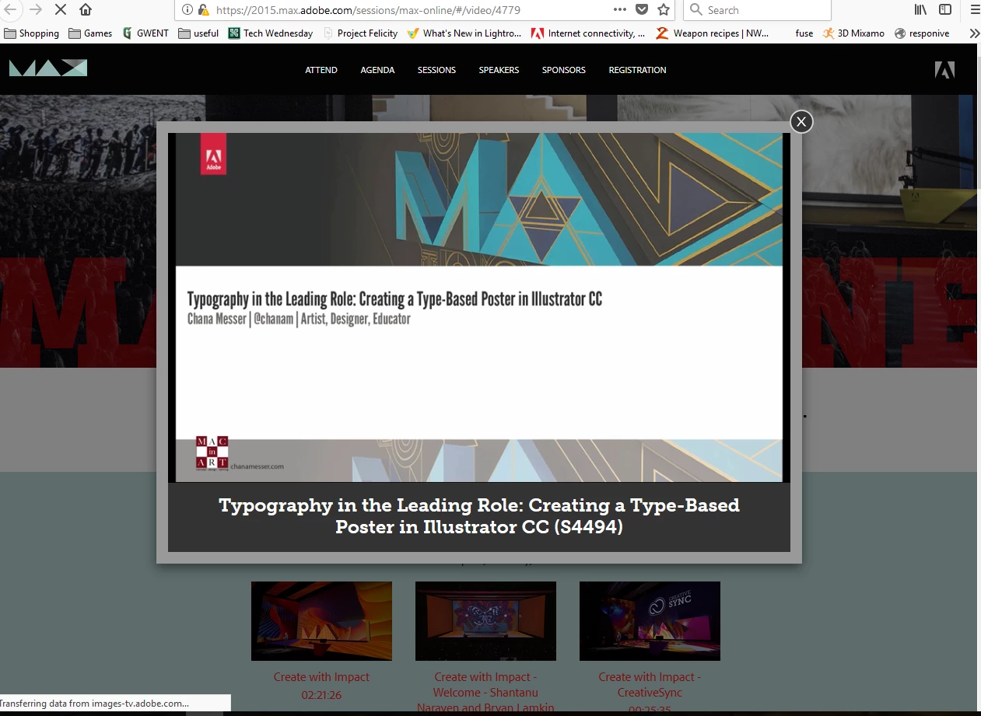This screenshot has width=981, height=716.
Task: Open the Firefox hamburger menu
Action: coord(975,10)
